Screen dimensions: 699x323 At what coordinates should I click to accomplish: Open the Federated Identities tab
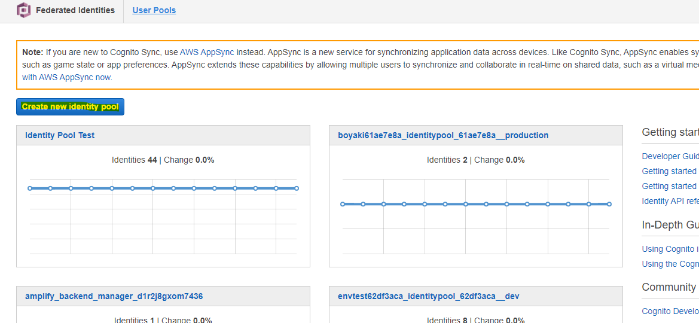pyautogui.click(x=75, y=10)
